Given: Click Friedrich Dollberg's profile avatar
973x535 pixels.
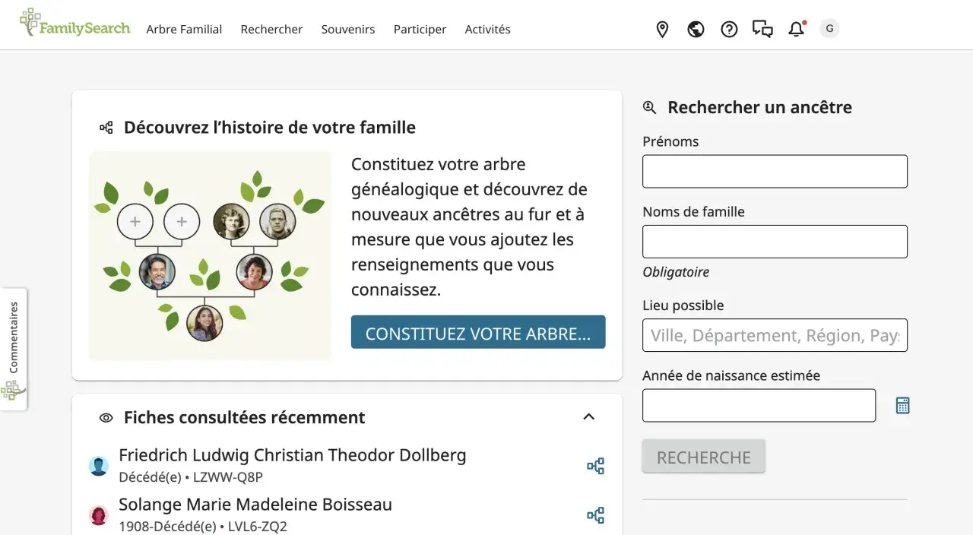Looking at the screenshot, I should tap(99, 466).
